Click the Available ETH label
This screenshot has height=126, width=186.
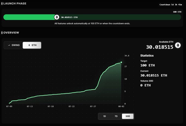pyautogui.click(x=166, y=42)
